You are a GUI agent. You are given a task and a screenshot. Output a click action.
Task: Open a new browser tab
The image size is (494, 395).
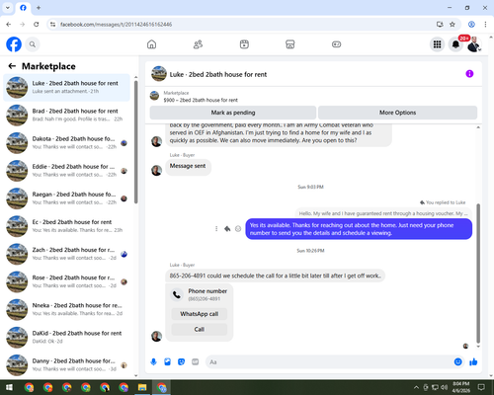[39, 8]
